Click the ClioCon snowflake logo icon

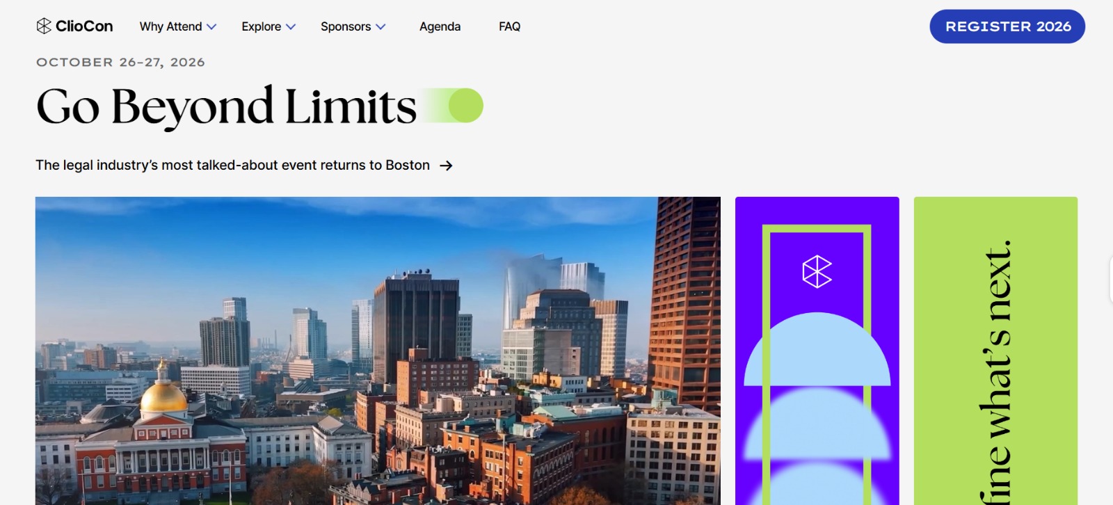click(x=44, y=26)
